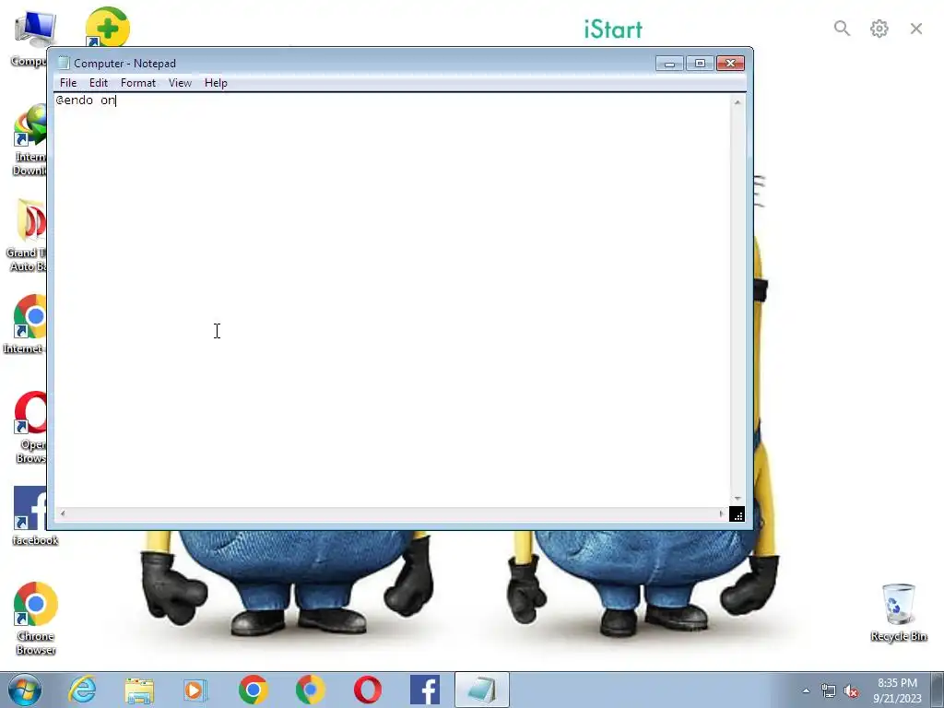Show hidden system tray icons arrow
The width and height of the screenshot is (944, 708).
pos(806,690)
